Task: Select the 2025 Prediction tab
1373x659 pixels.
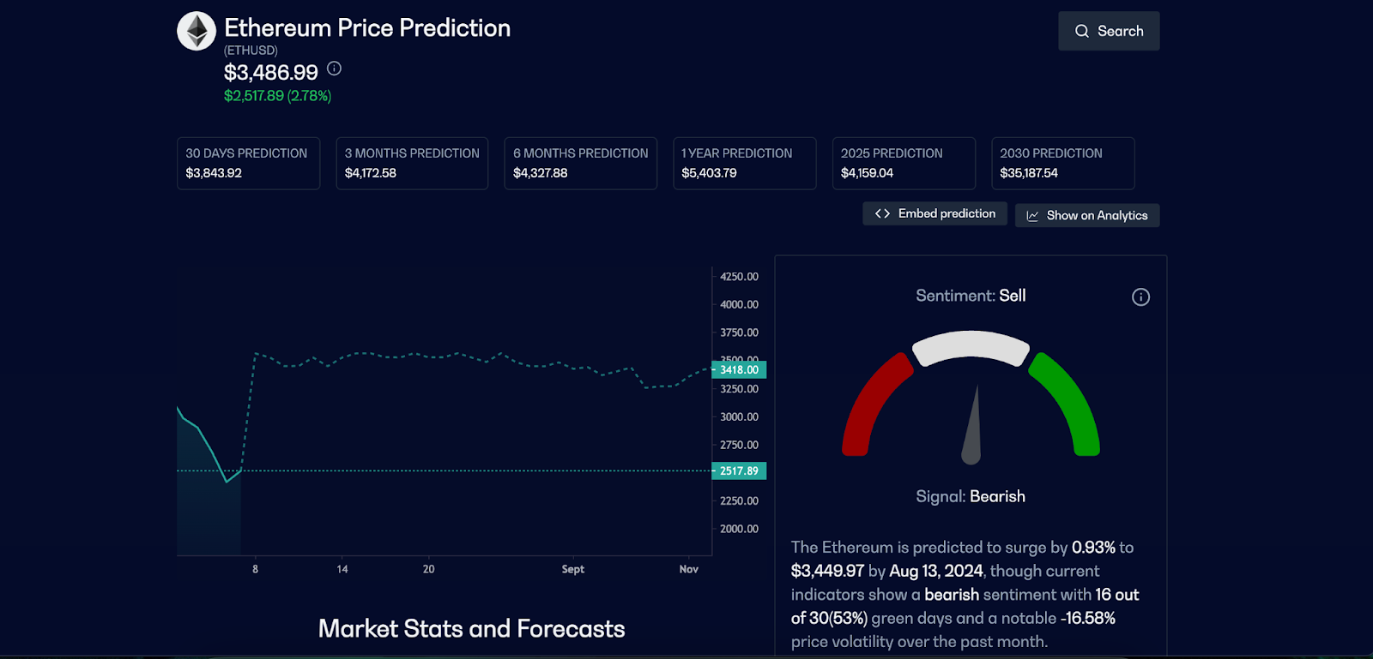Action: click(904, 163)
